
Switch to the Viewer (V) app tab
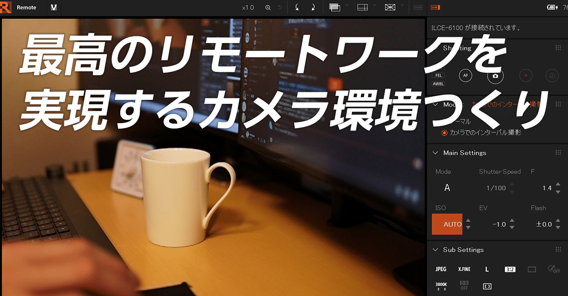click(54, 8)
